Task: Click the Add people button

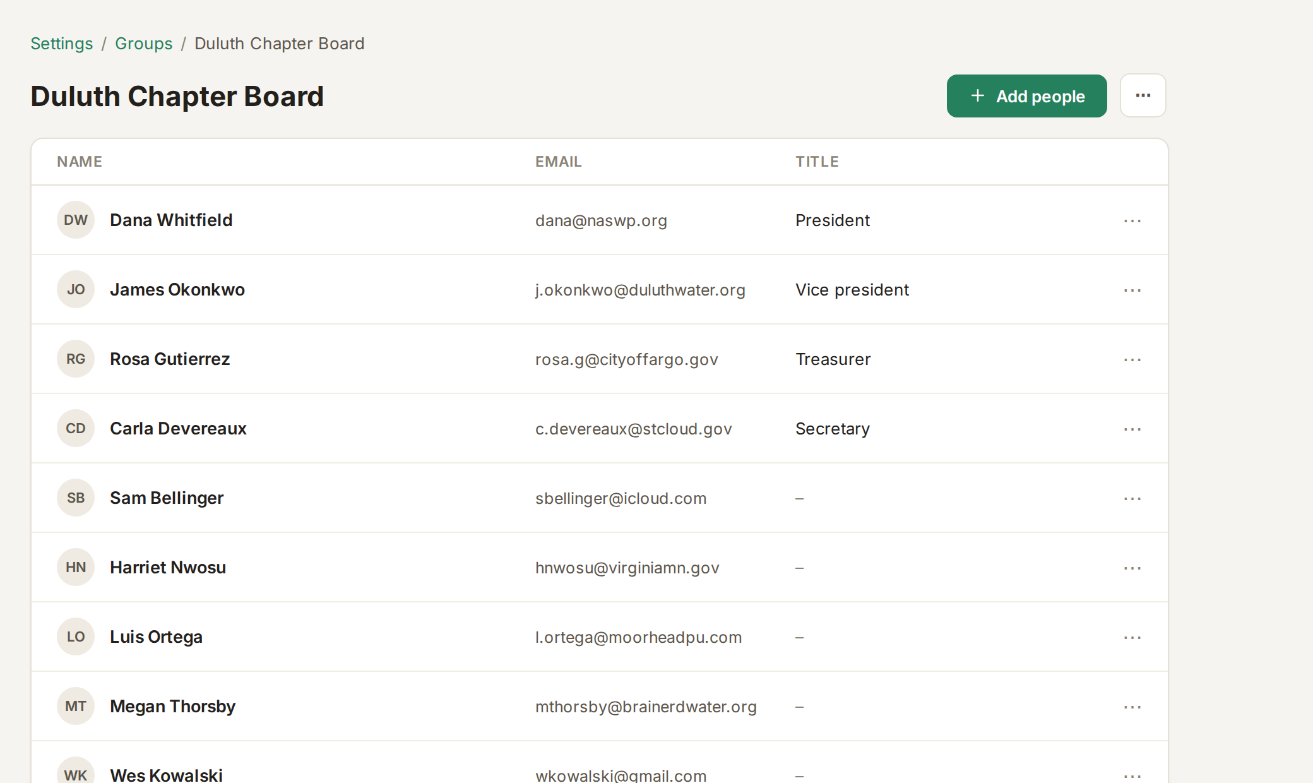Action: pos(1026,96)
